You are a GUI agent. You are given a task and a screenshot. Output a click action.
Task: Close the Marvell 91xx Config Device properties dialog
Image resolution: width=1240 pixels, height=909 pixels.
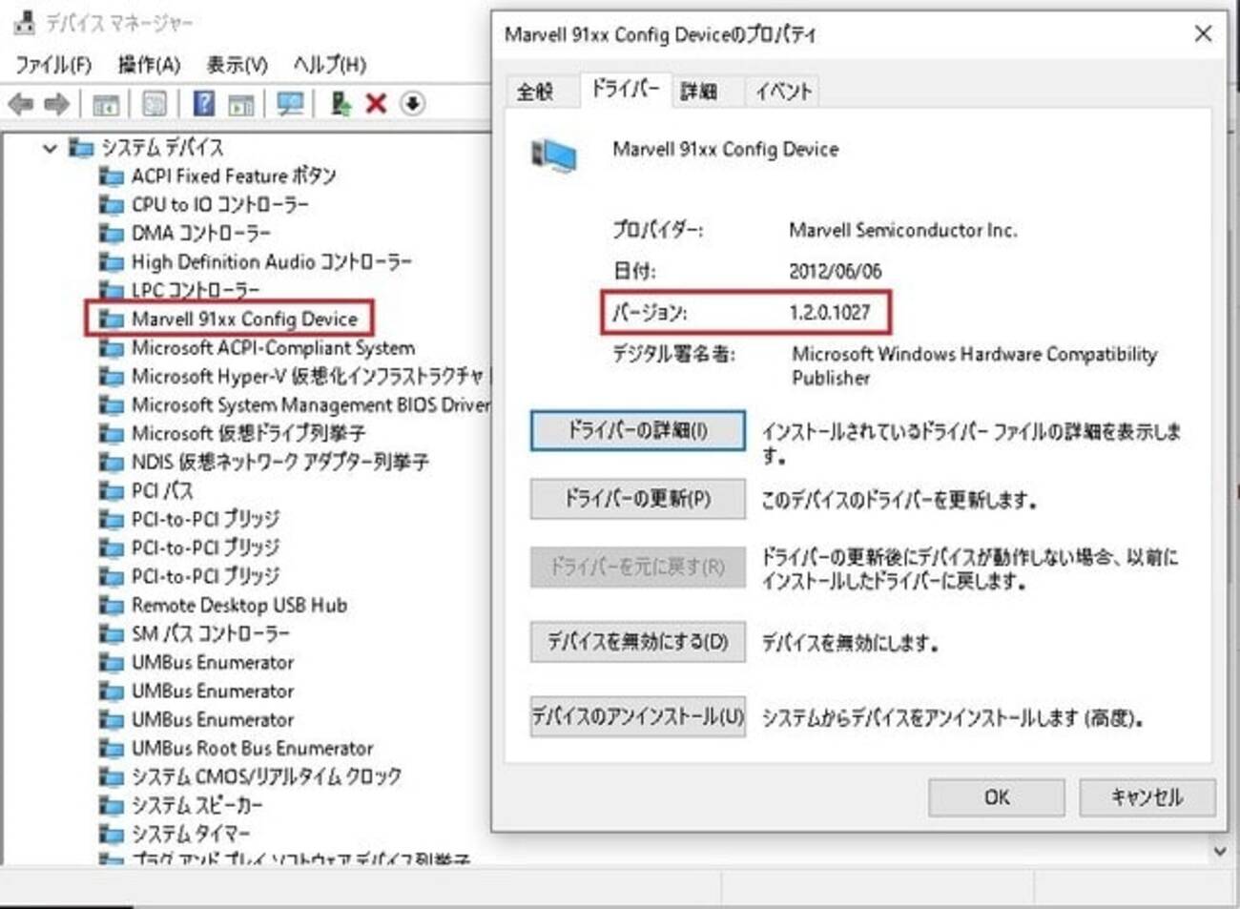(x=1204, y=34)
